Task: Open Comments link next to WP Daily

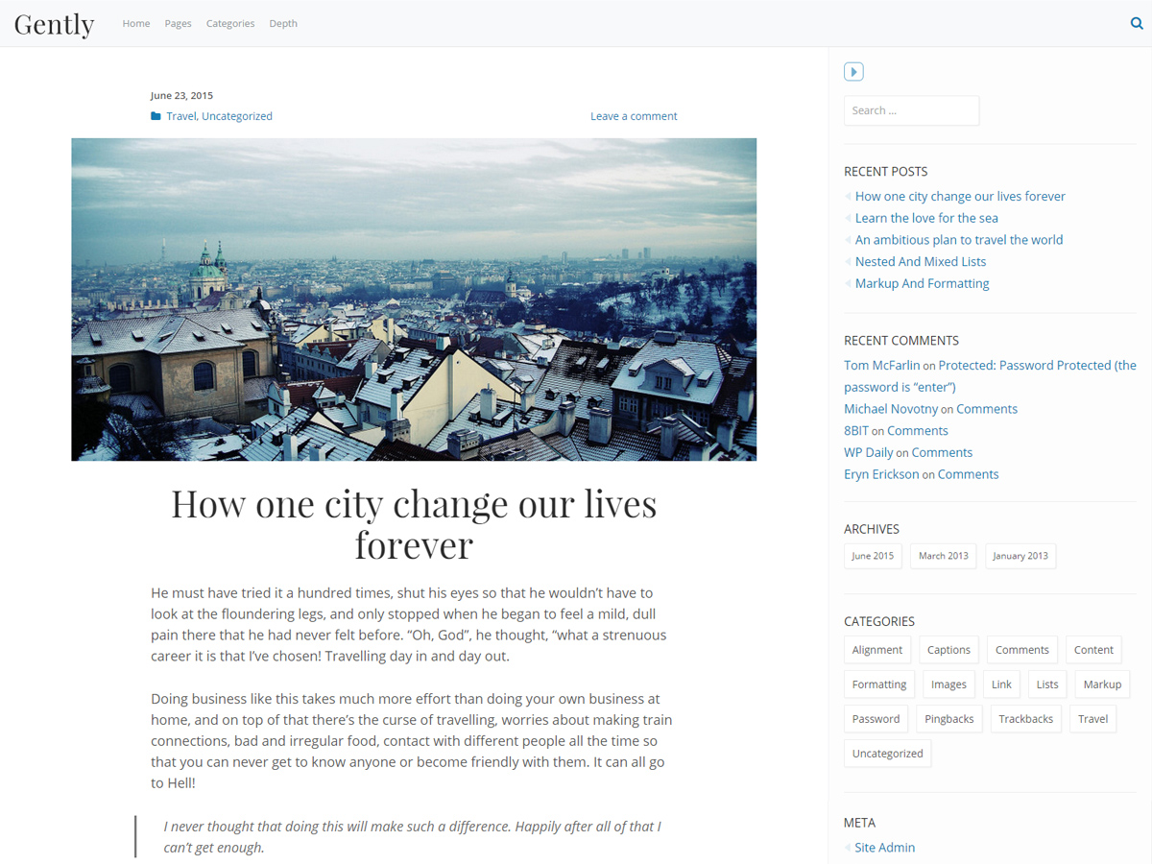Action: [x=942, y=452]
